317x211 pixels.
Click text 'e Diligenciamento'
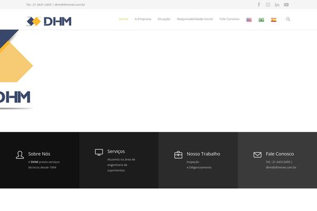(199, 167)
